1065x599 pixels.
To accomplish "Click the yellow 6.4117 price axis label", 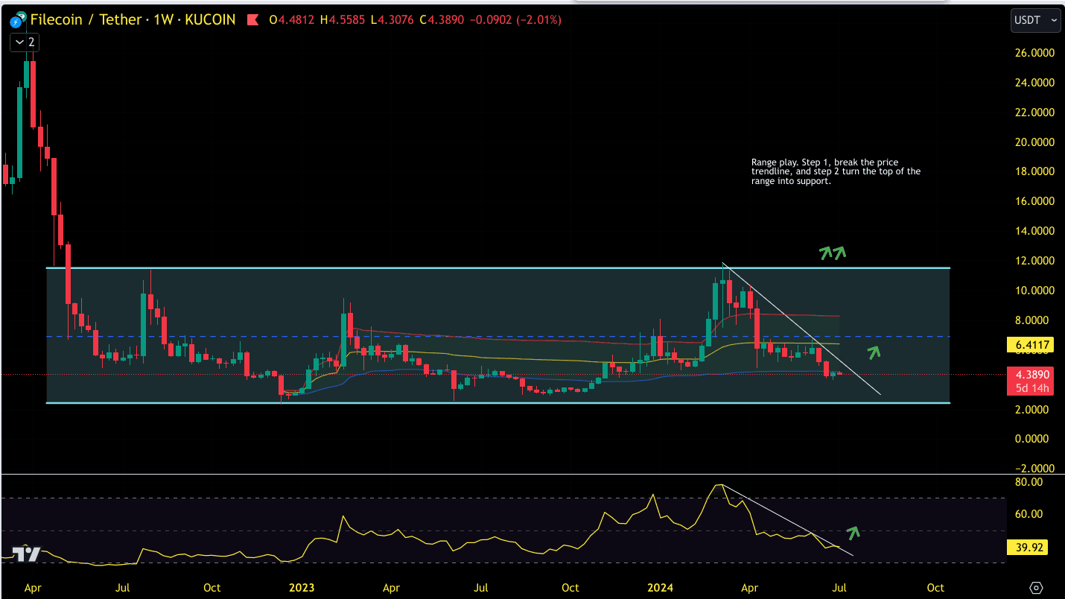I will click(x=1029, y=345).
